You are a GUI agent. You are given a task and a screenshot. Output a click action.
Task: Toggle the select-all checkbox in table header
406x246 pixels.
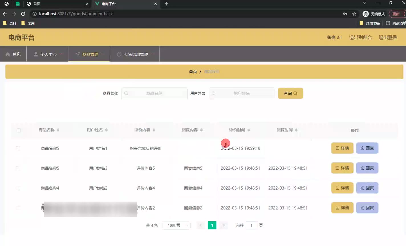(x=19, y=130)
